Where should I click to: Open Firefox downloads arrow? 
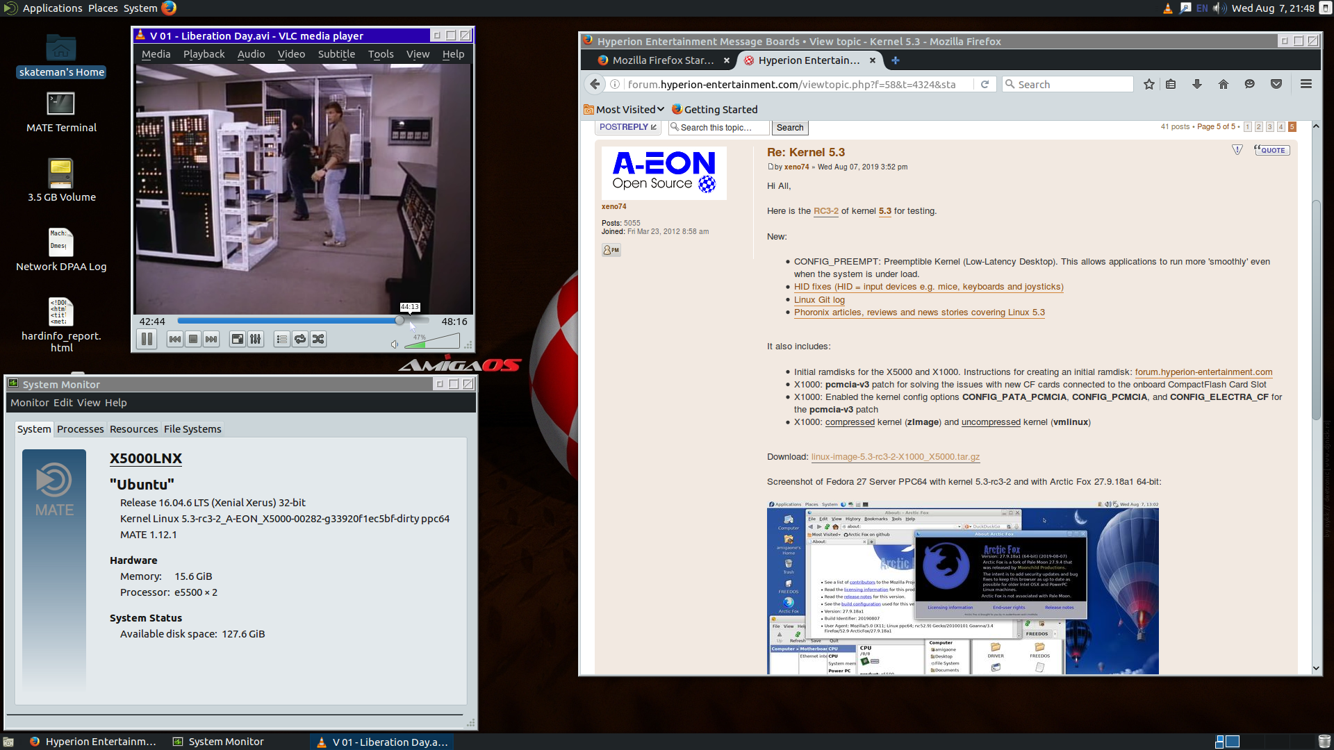[1196, 84]
